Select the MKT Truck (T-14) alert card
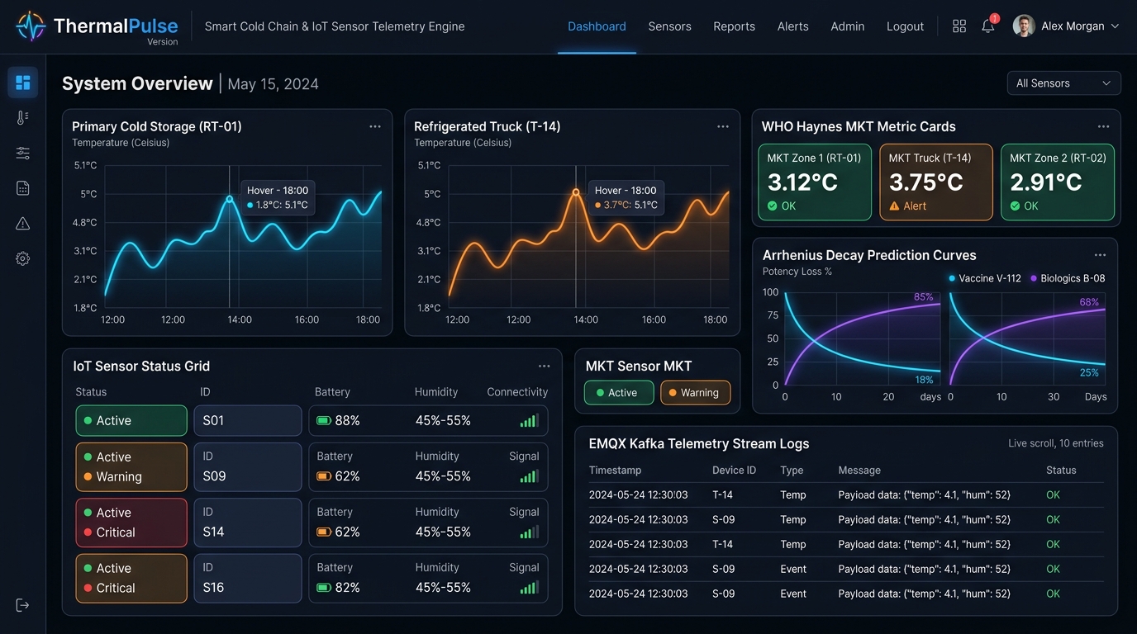Image resolution: width=1137 pixels, height=634 pixels. pos(936,182)
